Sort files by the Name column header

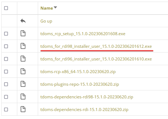pos(47,8)
